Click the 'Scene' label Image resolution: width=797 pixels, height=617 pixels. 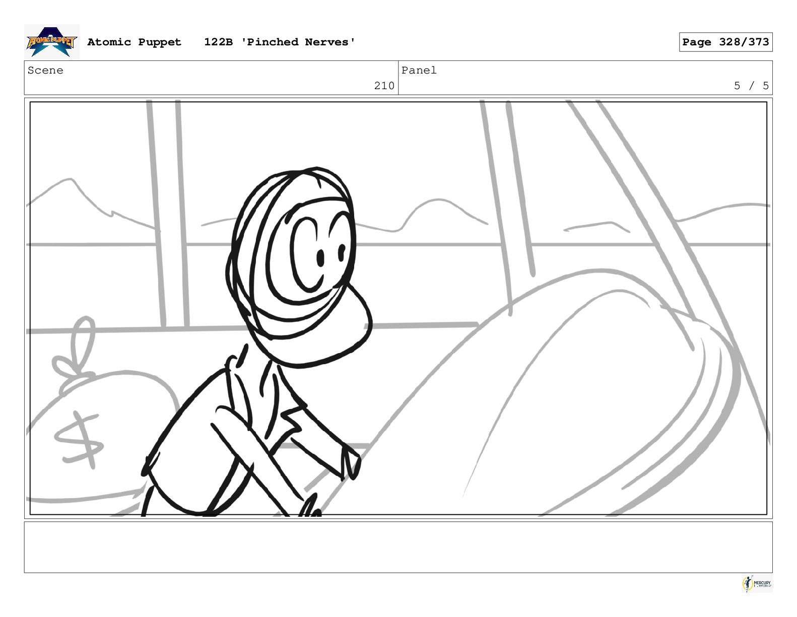(45, 71)
